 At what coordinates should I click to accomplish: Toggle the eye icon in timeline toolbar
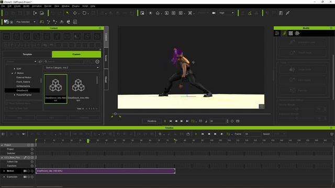coord(24,134)
